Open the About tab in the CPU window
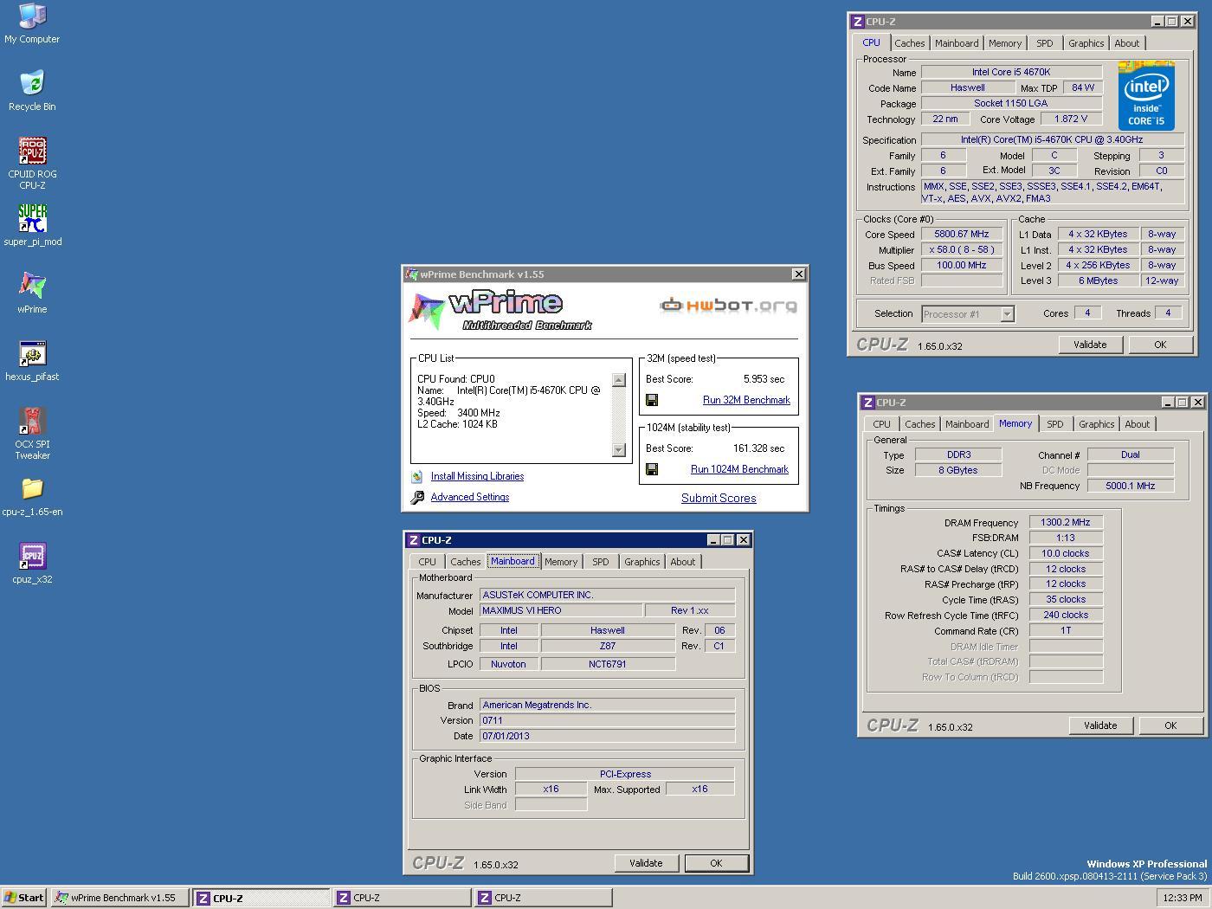This screenshot has height=909, width=1212. coord(1127,43)
